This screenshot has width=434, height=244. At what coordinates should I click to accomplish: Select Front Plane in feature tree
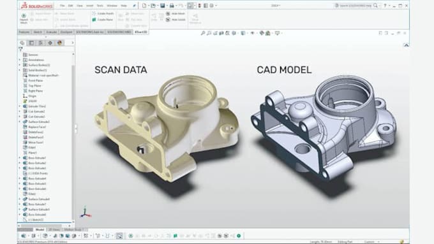coord(36,80)
